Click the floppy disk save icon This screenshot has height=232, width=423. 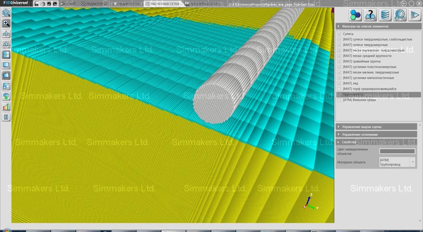(37, 4)
